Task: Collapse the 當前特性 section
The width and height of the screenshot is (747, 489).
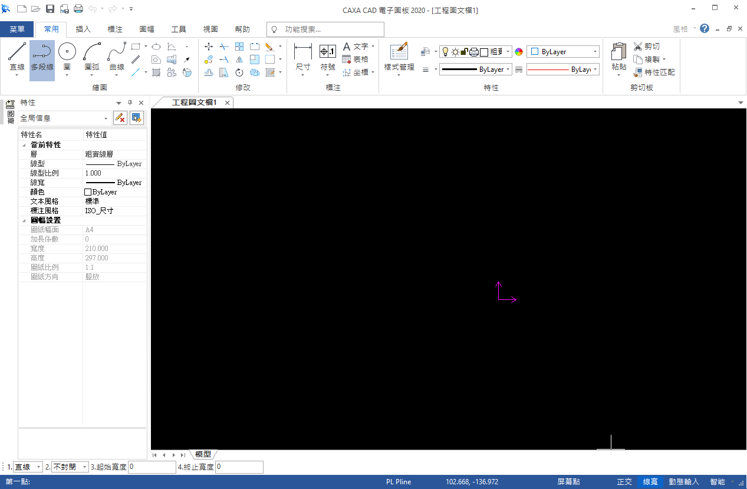Action: tap(24, 145)
